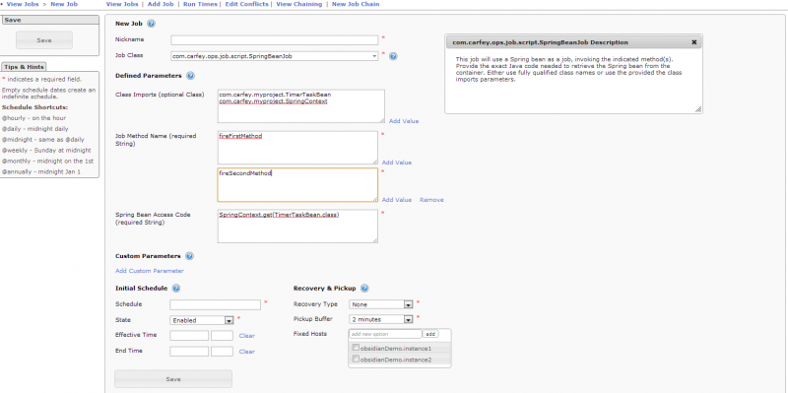Click Add Custom Parameter link
788x393 pixels.
pos(150,271)
